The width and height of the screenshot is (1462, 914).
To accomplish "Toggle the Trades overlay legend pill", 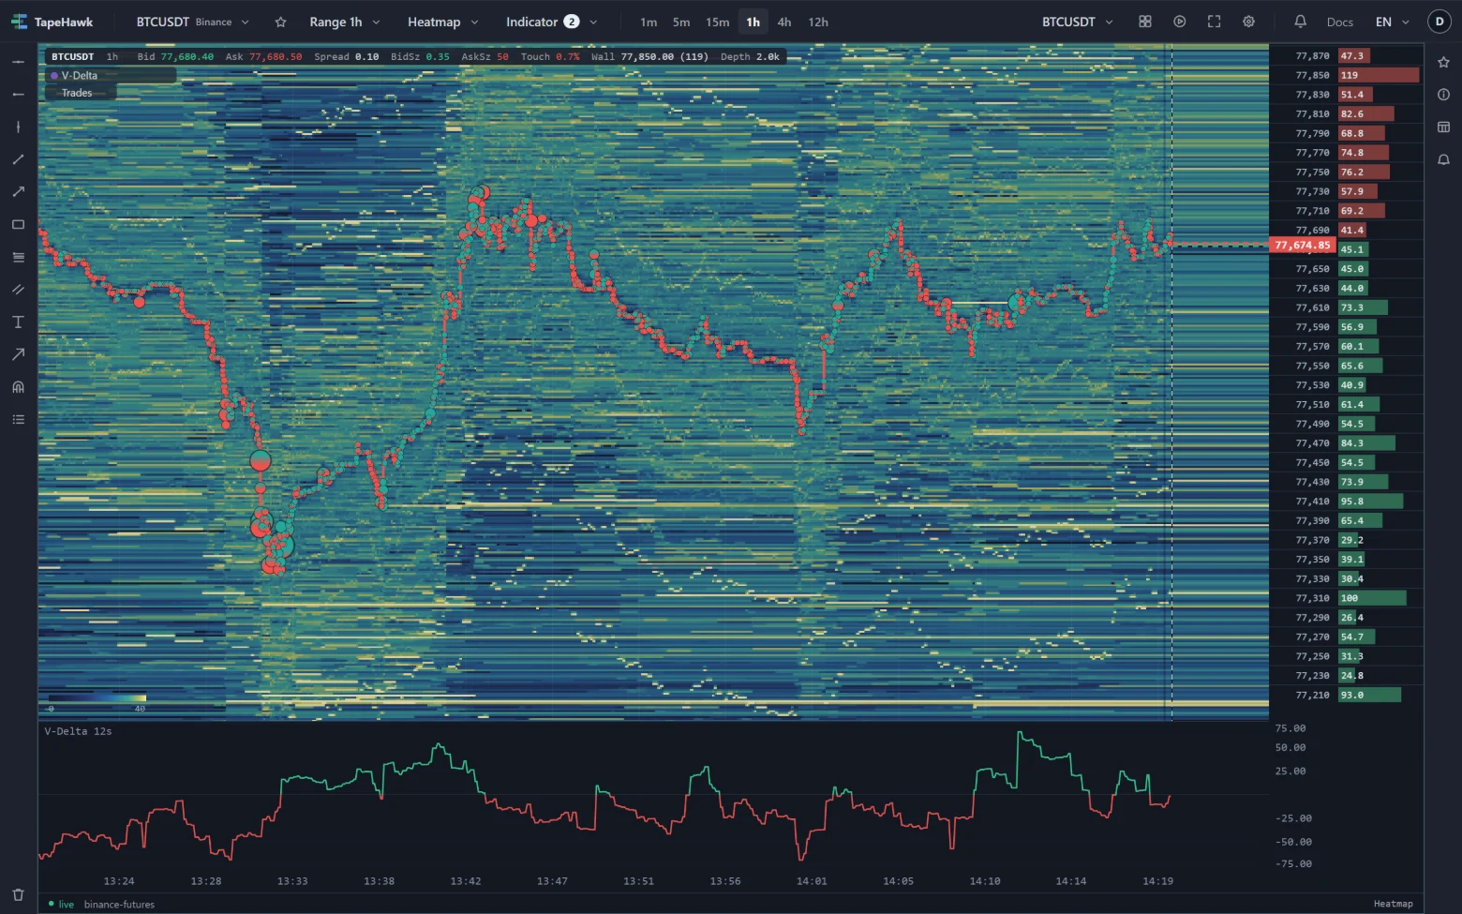I will click(81, 93).
